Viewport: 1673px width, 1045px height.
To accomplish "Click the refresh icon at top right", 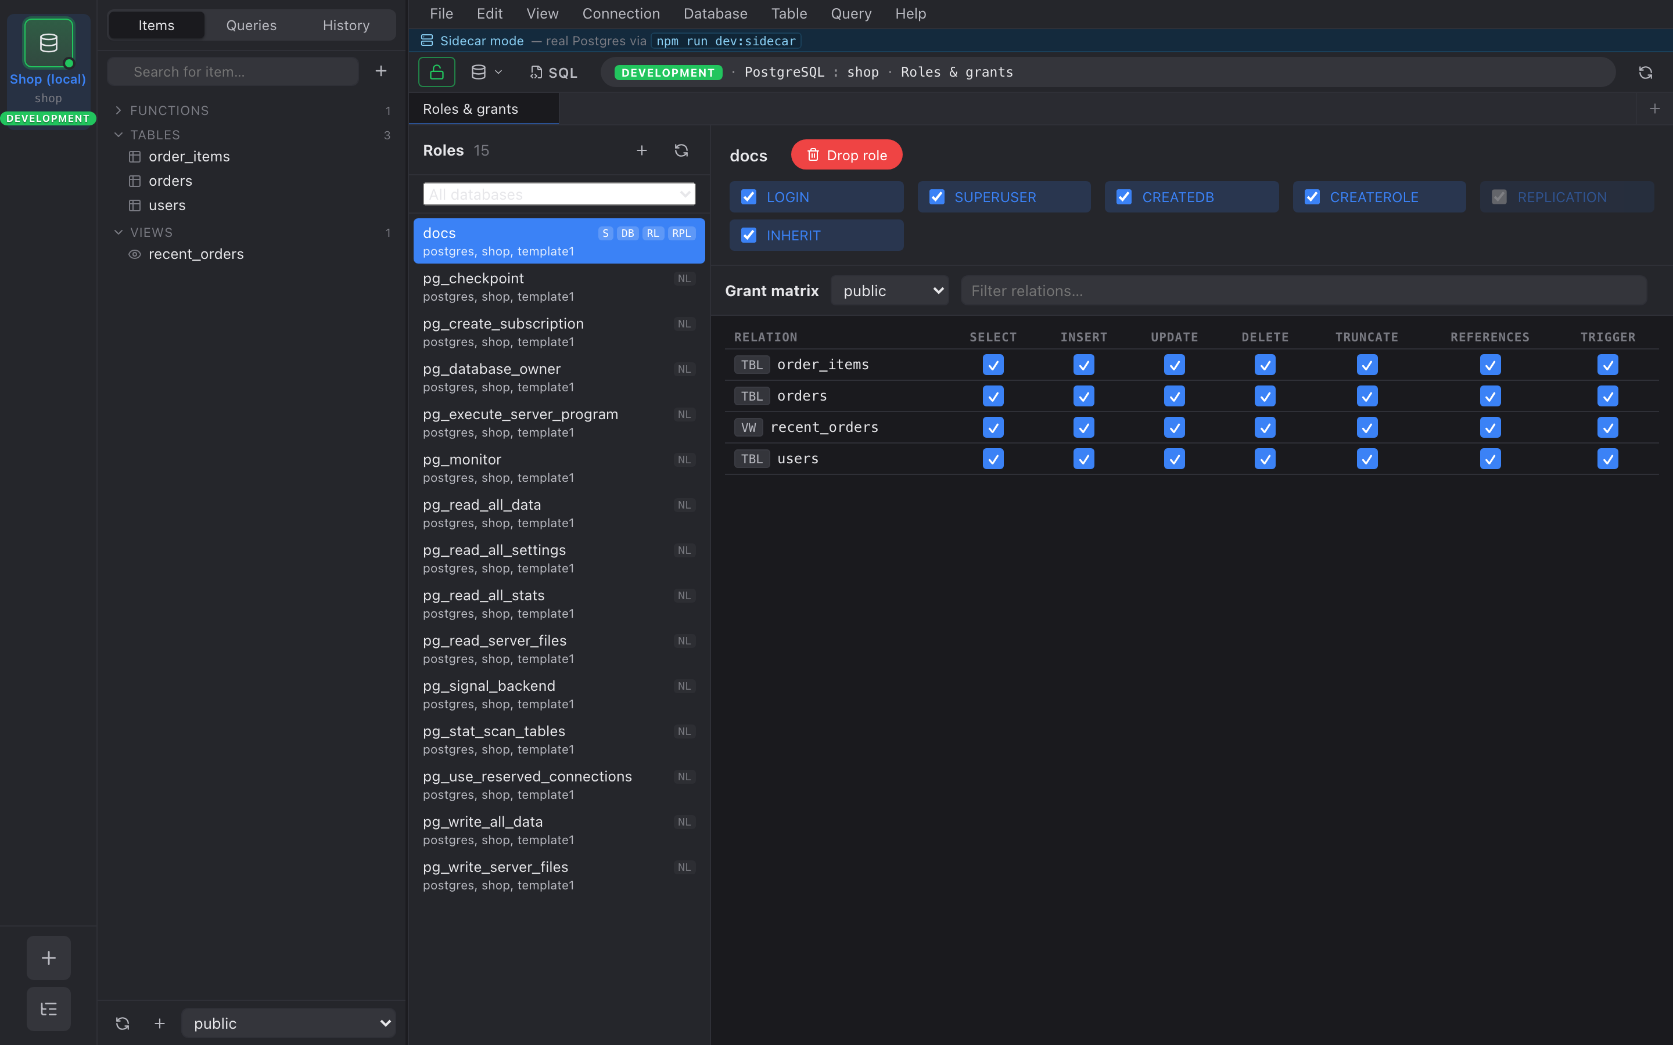I will point(1645,73).
